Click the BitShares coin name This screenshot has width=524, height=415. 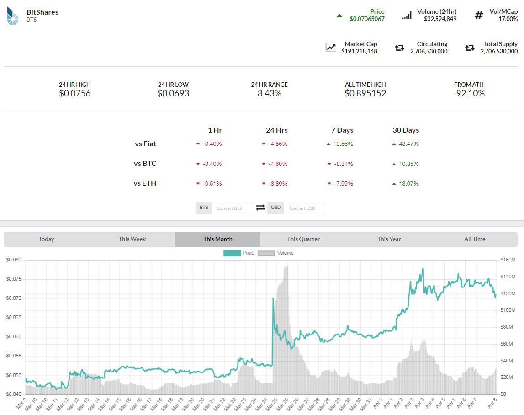tap(42, 12)
